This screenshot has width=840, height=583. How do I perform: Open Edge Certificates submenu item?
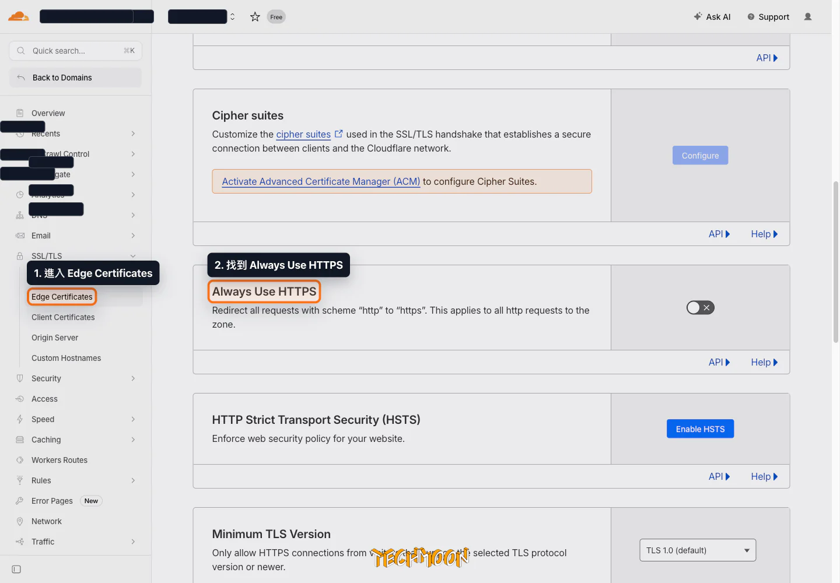[62, 297]
